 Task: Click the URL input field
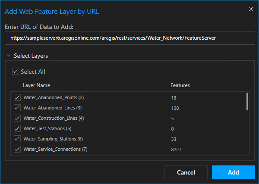(129, 38)
